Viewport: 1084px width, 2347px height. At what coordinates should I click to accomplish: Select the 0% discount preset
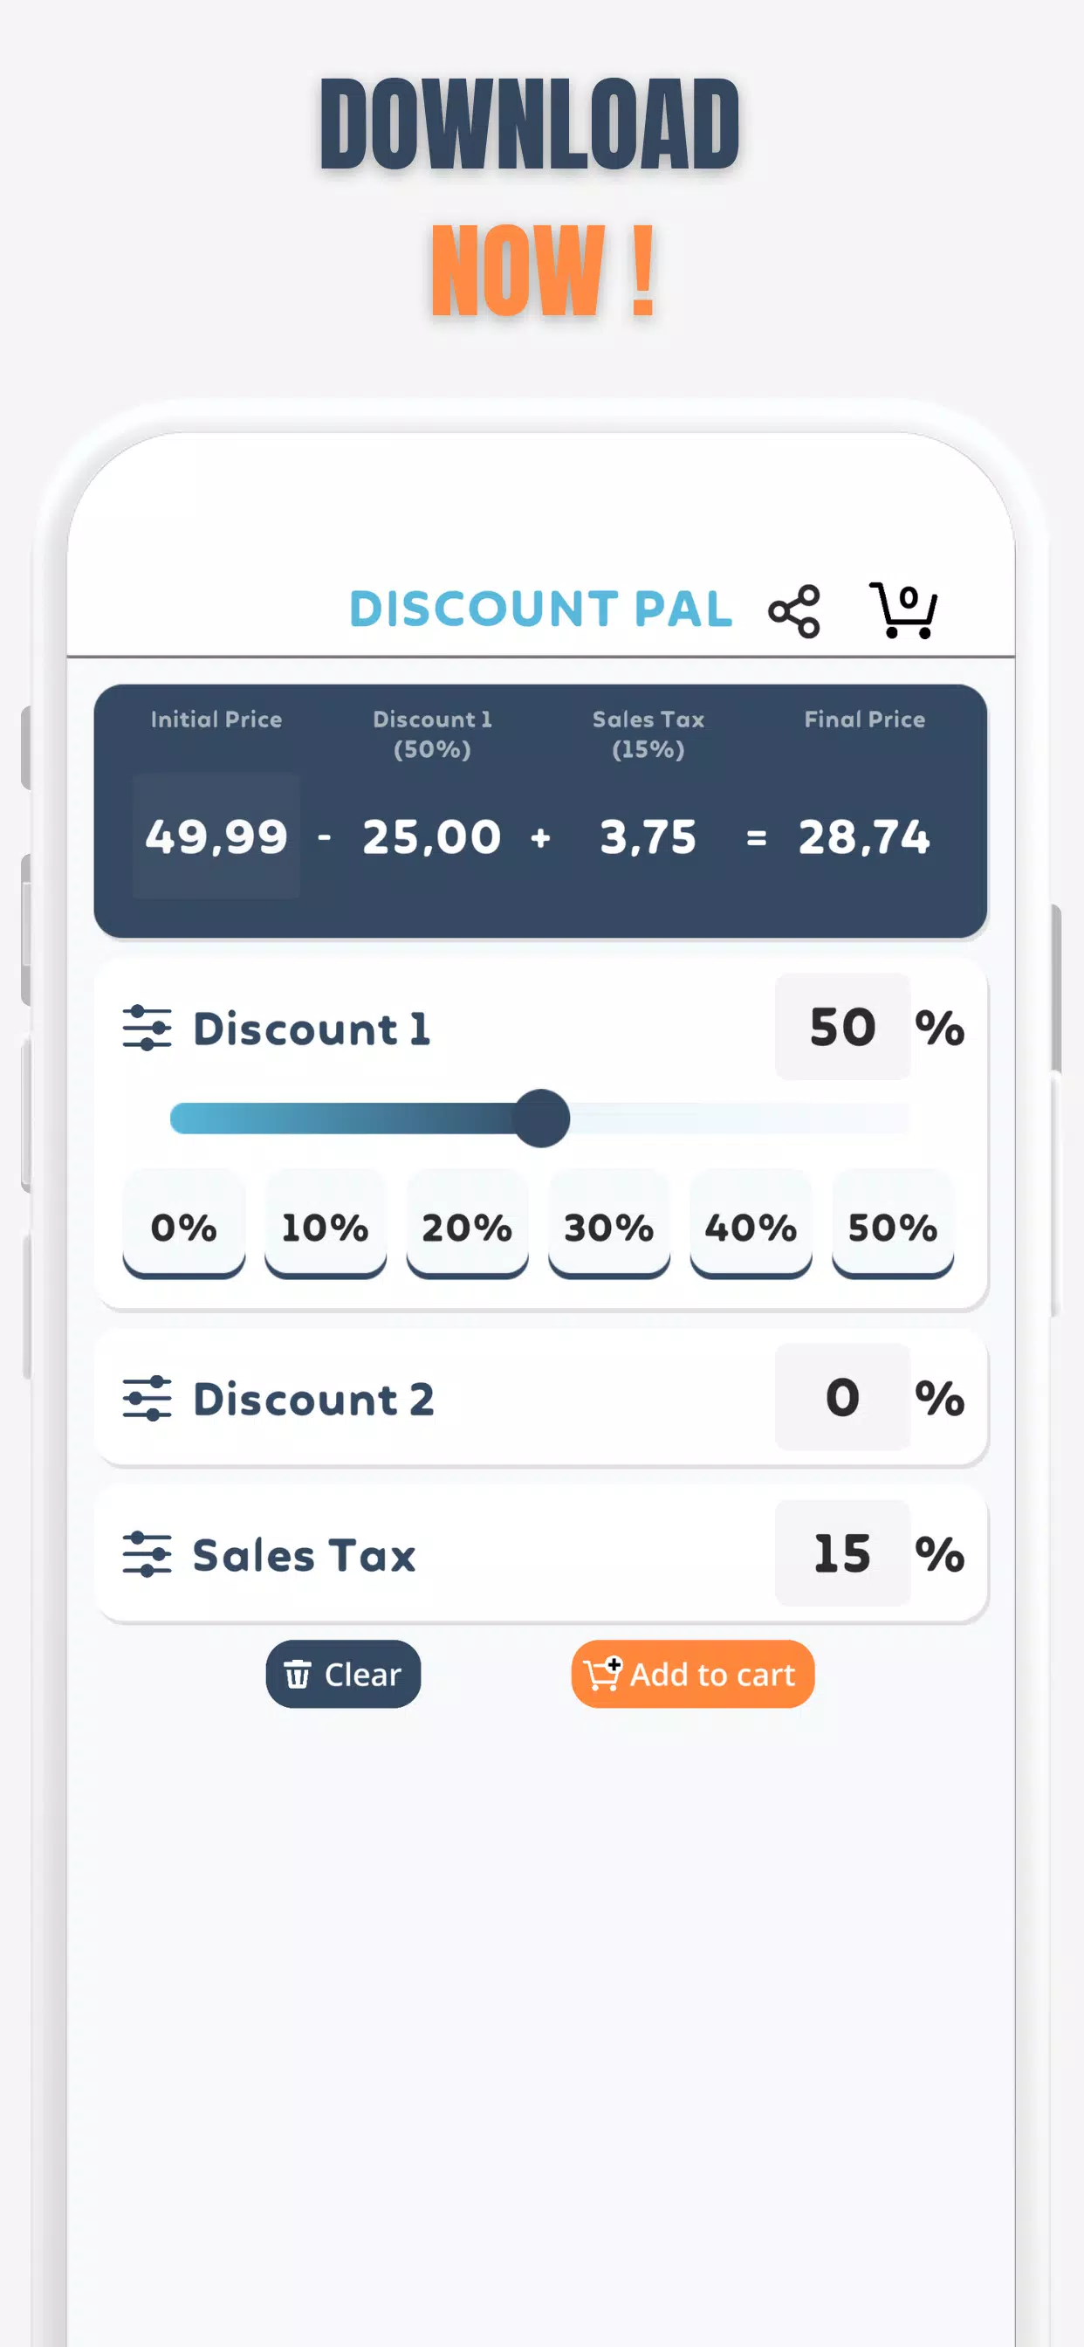183,1227
